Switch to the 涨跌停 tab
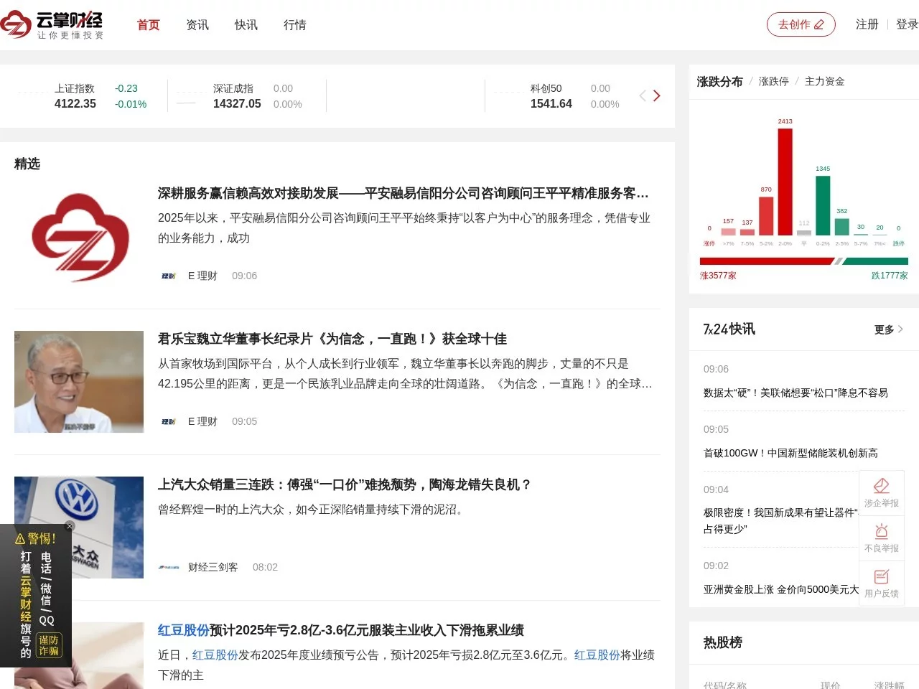The width and height of the screenshot is (919, 689). [x=773, y=81]
